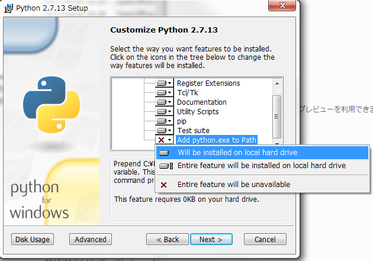373x261 pixels.
Task: Click installer icon in the title bar
Action: [8, 8]
